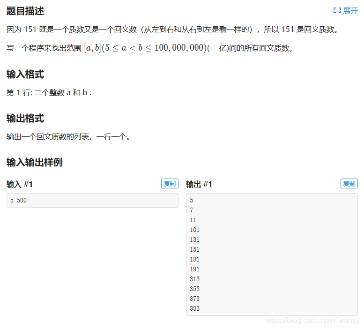
Task: Click the 输入输出样例 heading
Action: (x=34, y=162)
